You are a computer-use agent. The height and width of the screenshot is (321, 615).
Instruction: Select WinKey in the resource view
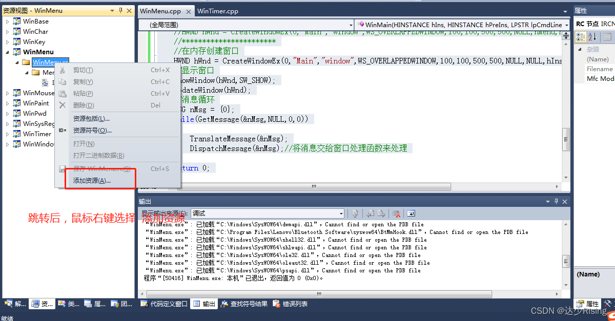click(x=34, y=42)
